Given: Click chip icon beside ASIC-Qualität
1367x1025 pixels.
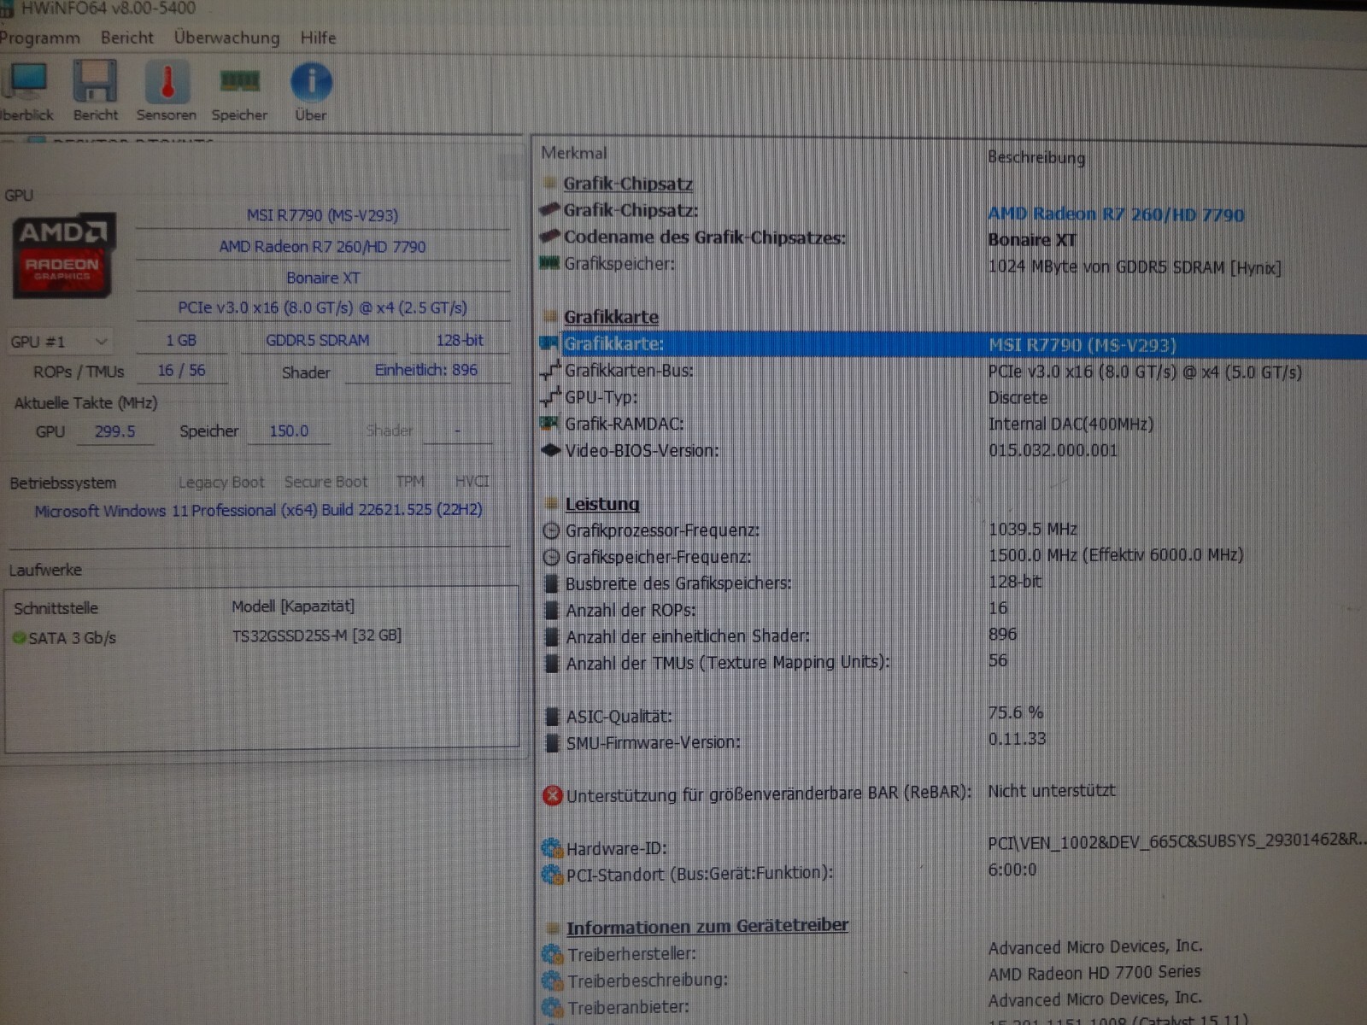Looking at the screenshot, I should click(x=553, y=717).
